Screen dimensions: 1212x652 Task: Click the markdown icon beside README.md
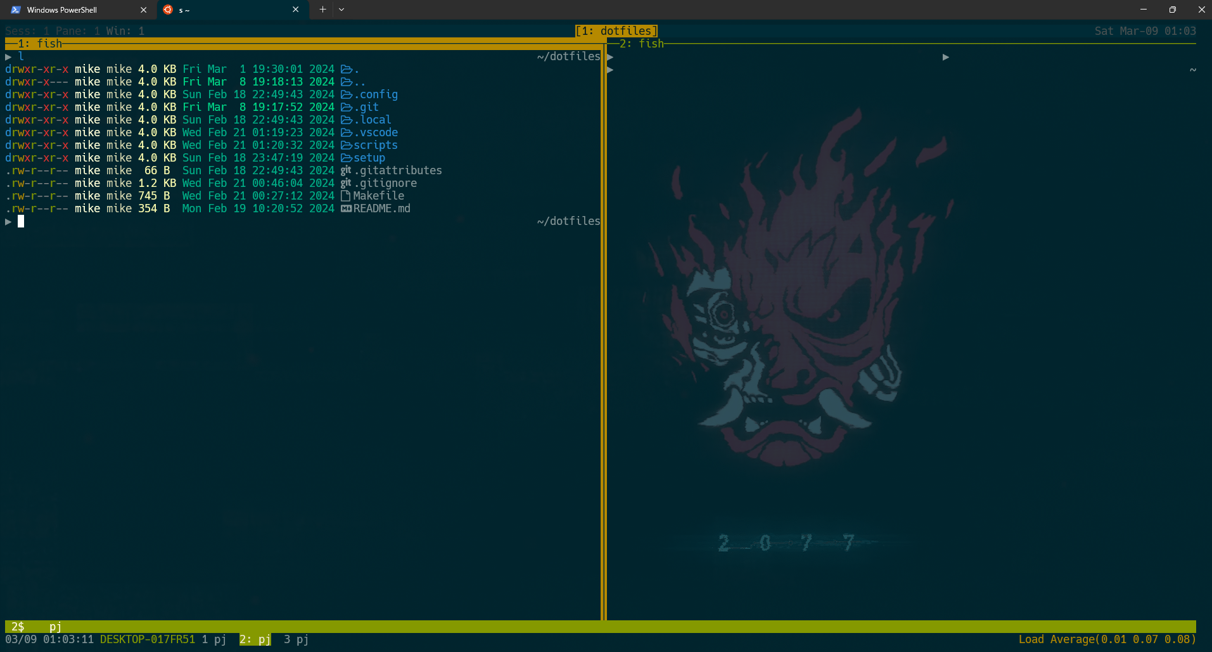[347, 208]
